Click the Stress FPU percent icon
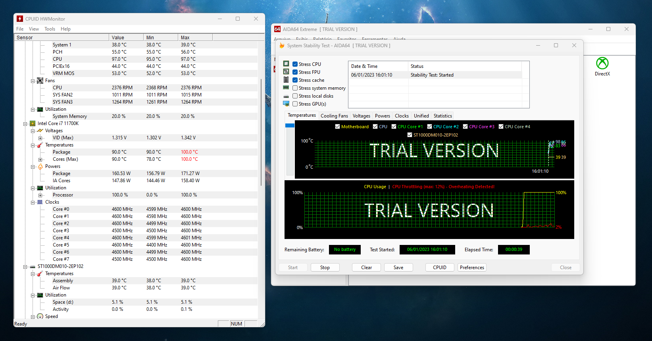The image size is (652, 341). pyautogui.click(x=286, y=72)
